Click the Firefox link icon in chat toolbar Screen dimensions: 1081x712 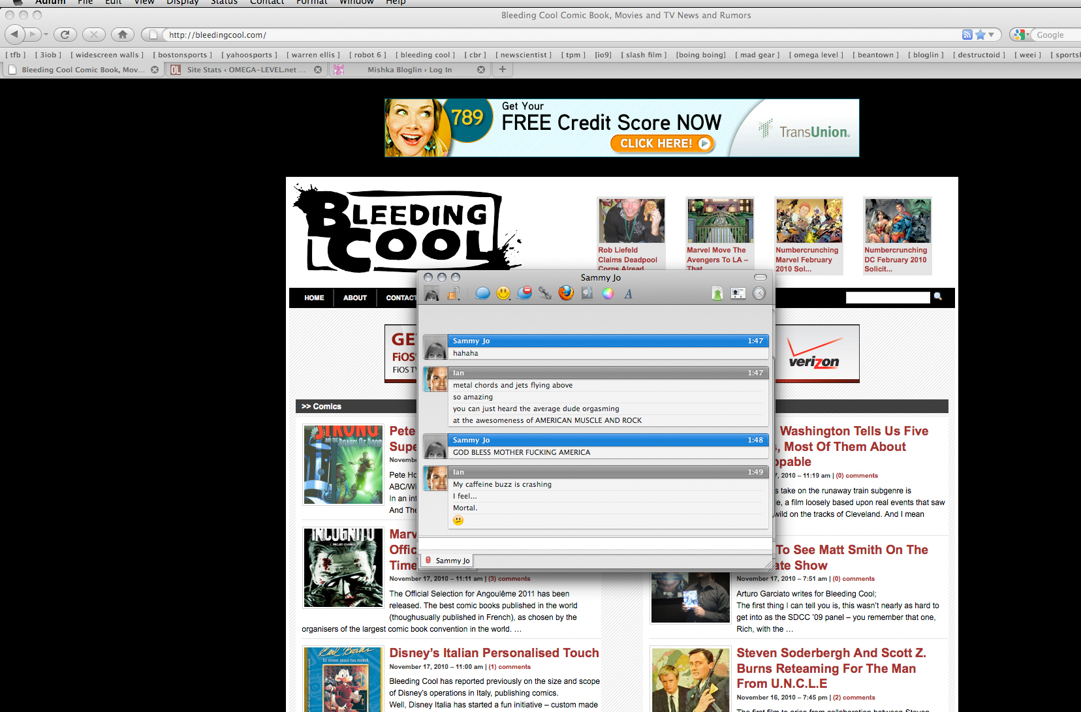(x=566, y=293)
